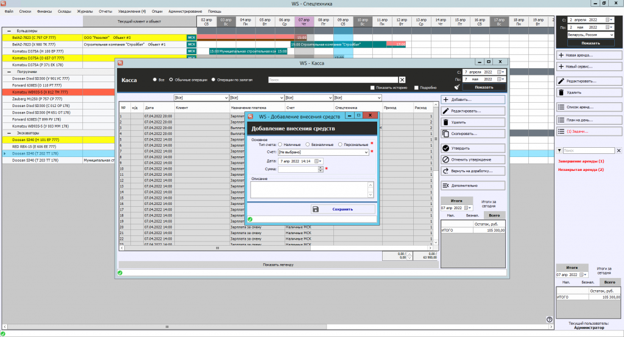Click the Сумма input field
The height and width of the screenshot is (337, 624).
coord(298,169)
